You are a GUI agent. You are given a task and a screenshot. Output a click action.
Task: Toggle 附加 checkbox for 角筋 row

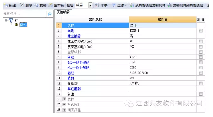click(x=200, y=57)
